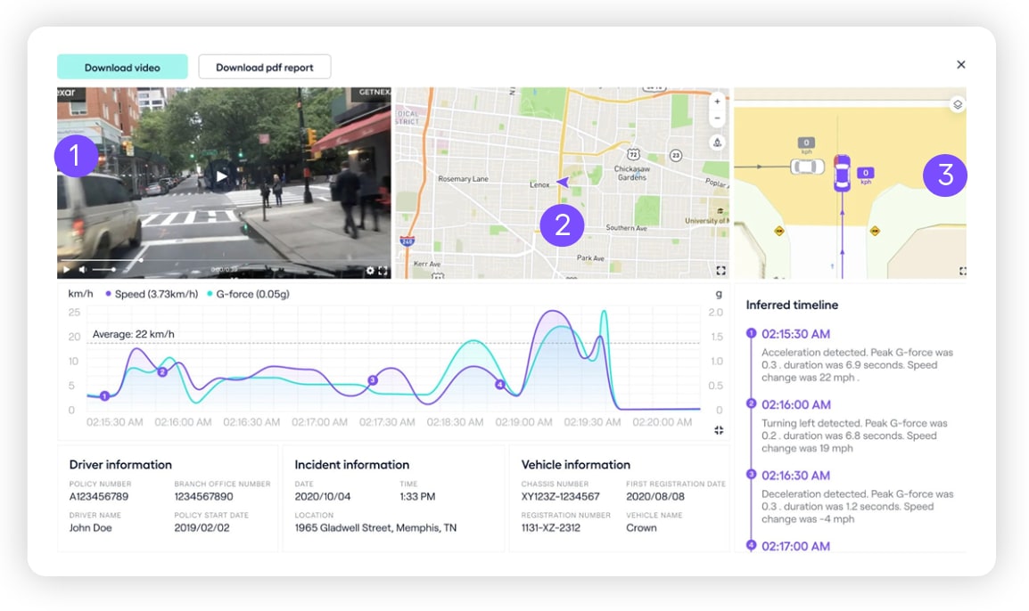This screenshot has width=1029, height=611.
Task: Click policy start date 2019/02/02
Action: coord(202,528)
